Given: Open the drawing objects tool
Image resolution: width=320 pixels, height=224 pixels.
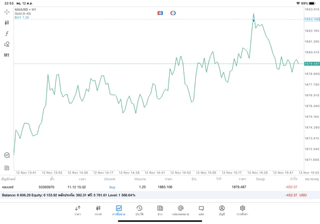Looking at the screenshot, I should tap(7, 44).
